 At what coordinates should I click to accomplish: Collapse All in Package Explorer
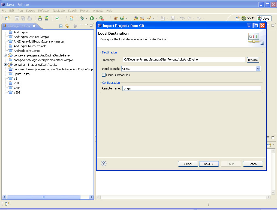coord(61,26)
